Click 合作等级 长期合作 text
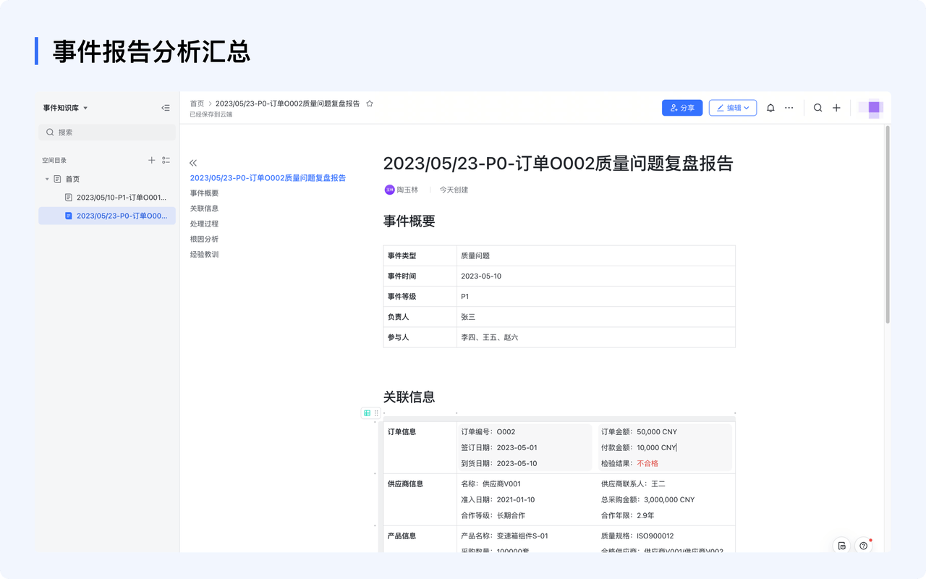Viewport: 926px width, 579px height. pyautogui.click(x=493, y=515)
